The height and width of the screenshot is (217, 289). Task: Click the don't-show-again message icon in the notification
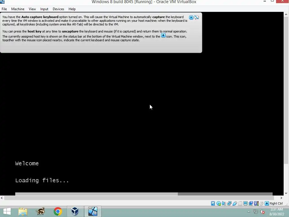pos(197,18)
